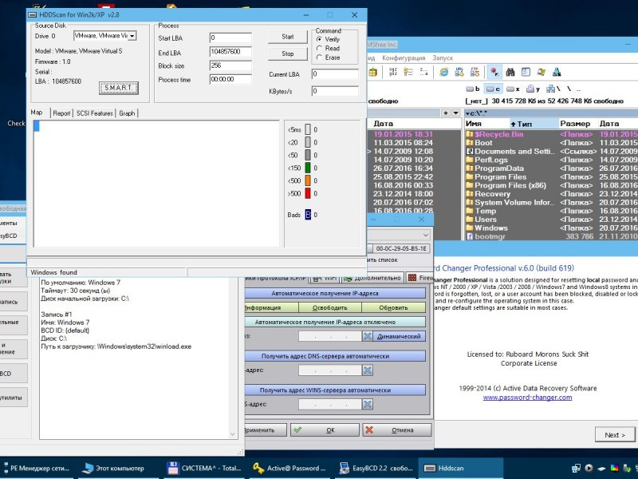Select drive c in Total Commander drive bar
Image resolution: width=638 pixels, height=479 pixels.
click(493, 89)
